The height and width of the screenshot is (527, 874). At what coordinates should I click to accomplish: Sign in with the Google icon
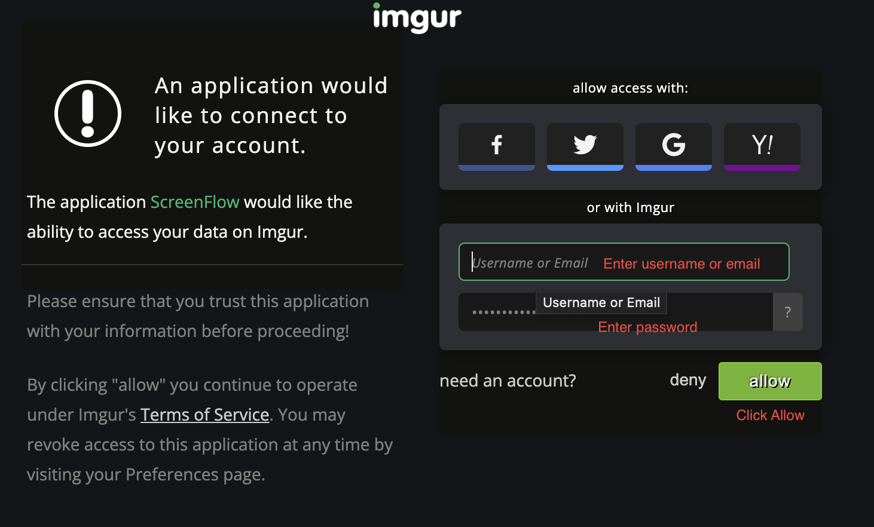point(673,145)
